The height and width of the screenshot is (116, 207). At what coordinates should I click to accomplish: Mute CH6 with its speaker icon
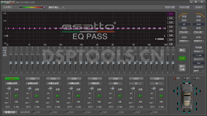click(x=120, y=96)
